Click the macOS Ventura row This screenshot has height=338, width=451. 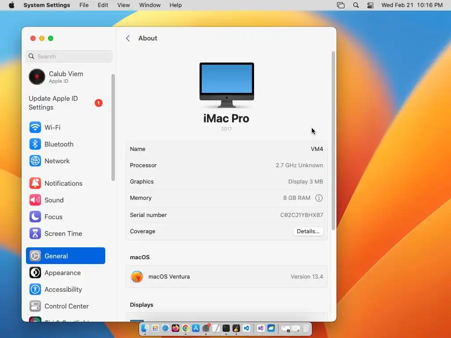pyautogui.click(x=227, y=276)
